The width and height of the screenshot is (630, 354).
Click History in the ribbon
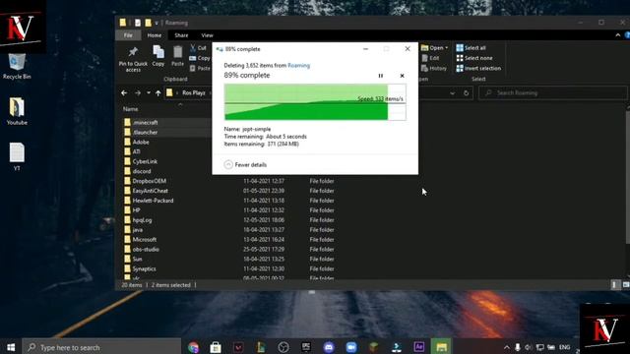point(433,69)
